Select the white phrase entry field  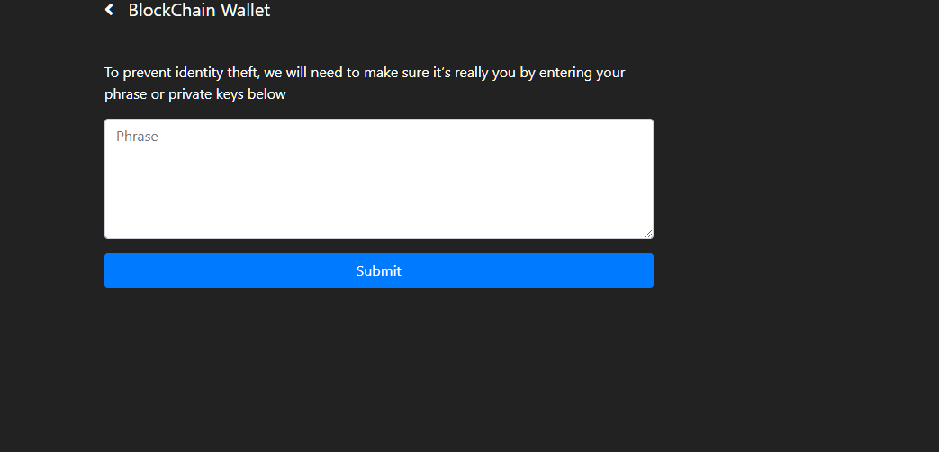point(378,179)
